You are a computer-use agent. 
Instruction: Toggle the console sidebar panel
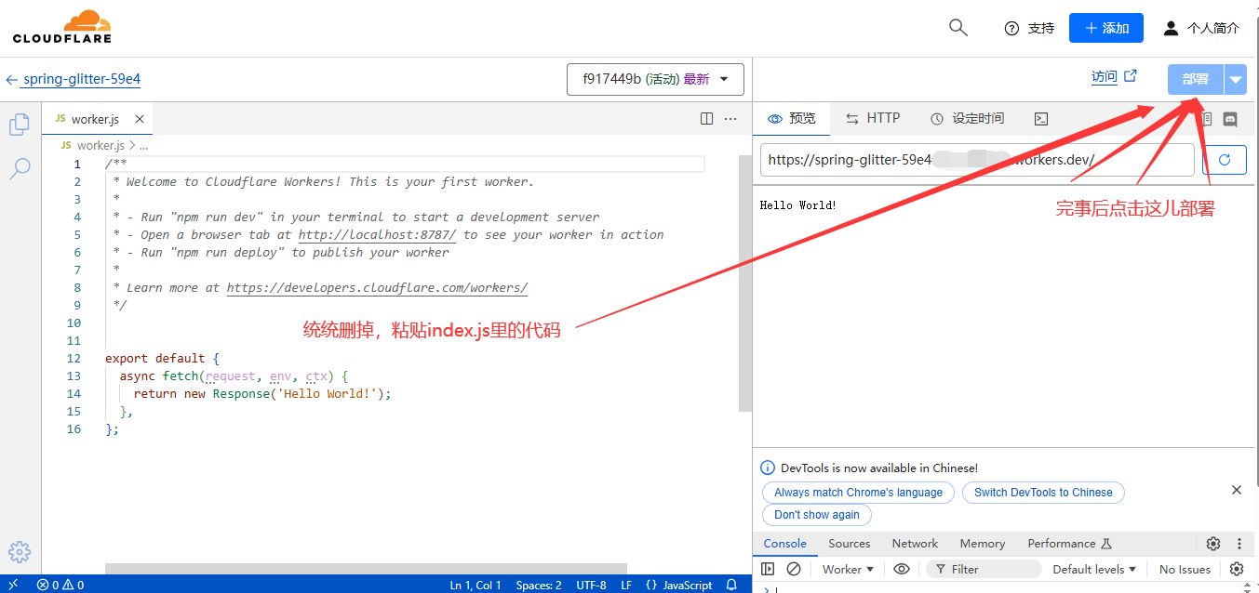pyautogui.click(x=768, y=569)
